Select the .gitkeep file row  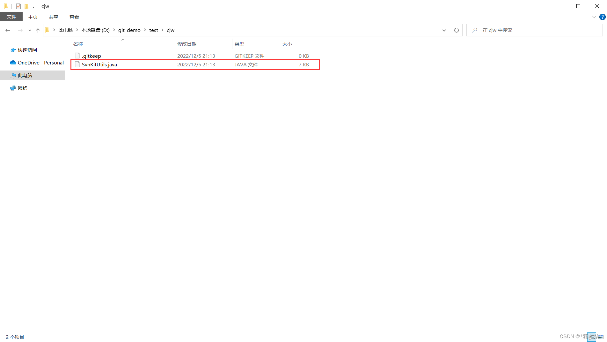pos(91,56)
